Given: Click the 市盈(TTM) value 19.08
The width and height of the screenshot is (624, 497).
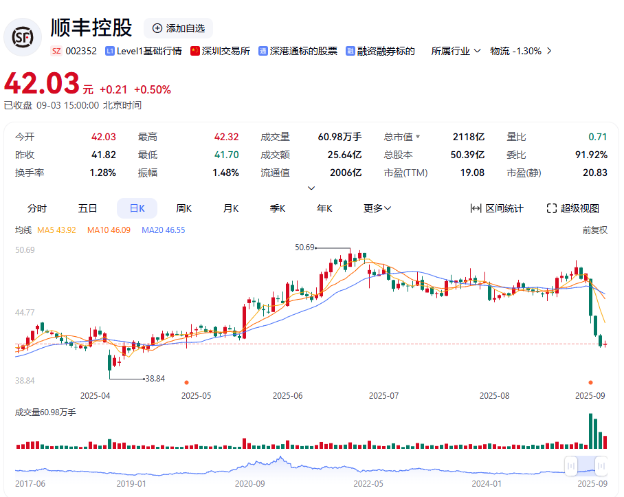Looking at the screenshot, I should click(x=472, y=173).
